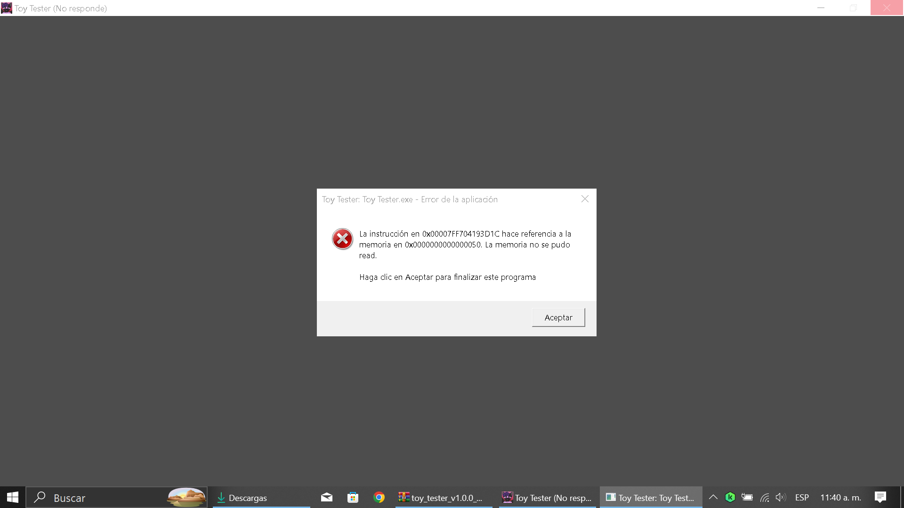Screen dimensions: 904x508
Task: Switch input language ESP indicator
Action: 802,498
